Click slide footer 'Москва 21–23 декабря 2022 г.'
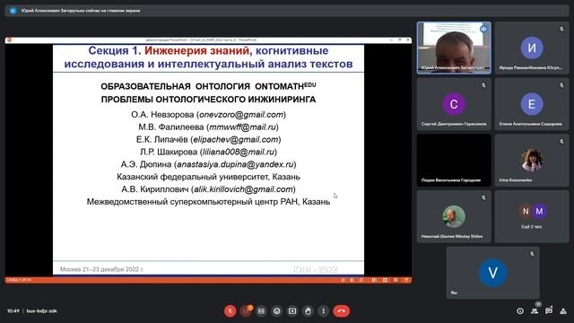This screenshot has height=323, width=574. tap(101, 269)
